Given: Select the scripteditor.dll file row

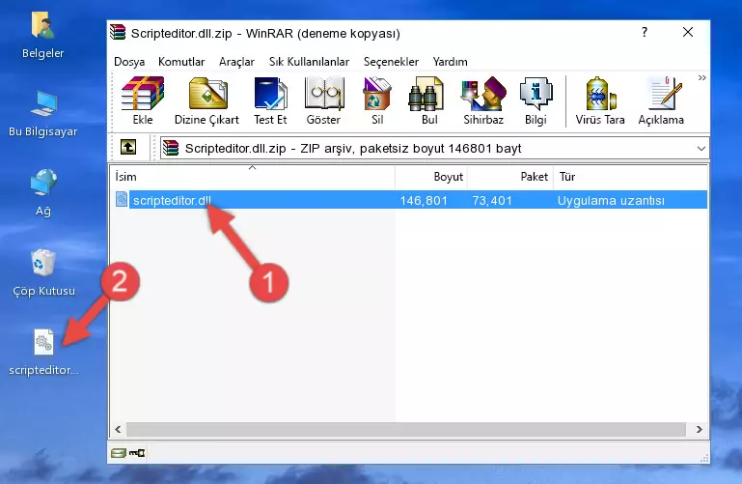Looking at the screenshot, I should coord(409,200).
